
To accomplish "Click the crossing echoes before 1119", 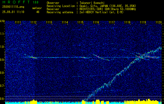I will click(140, 57).
